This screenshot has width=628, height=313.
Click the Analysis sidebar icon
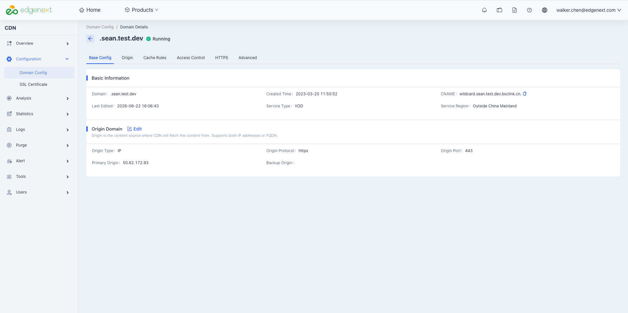point(9,98)
